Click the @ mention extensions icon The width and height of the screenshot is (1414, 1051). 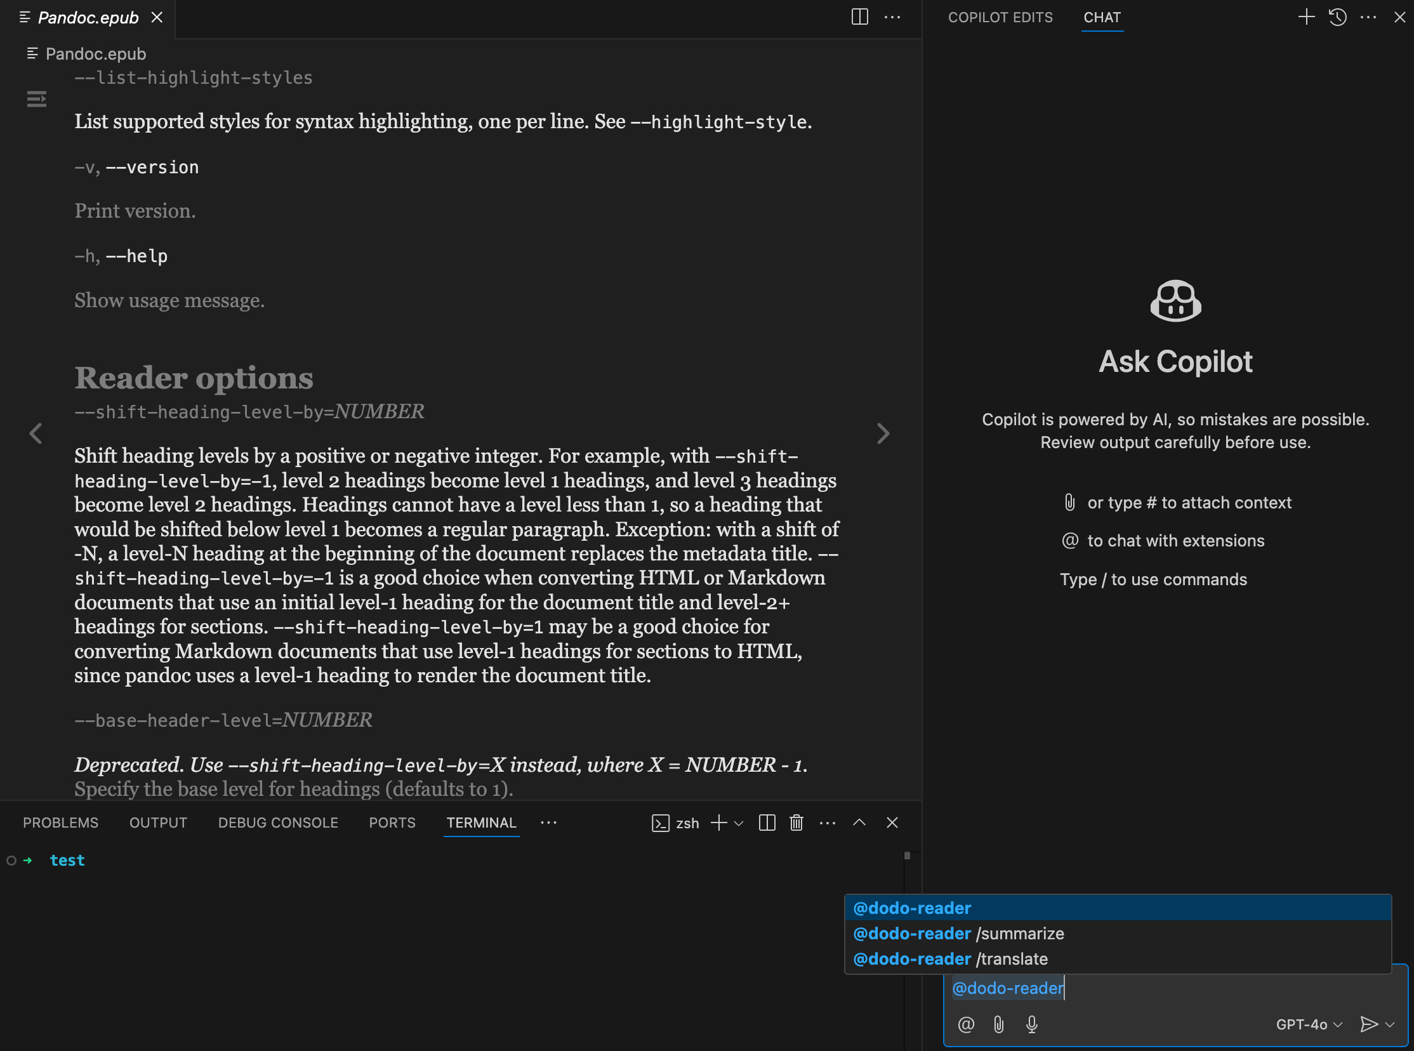tap(965, 1024)
